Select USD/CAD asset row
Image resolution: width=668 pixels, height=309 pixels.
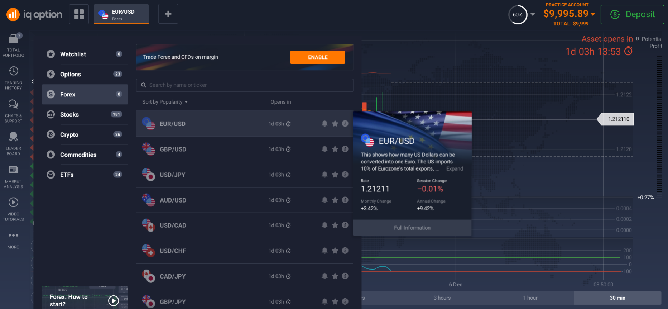245,225
